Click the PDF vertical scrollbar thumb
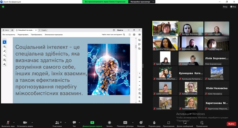This screenshot has width=238, height=128. point(136,47)
